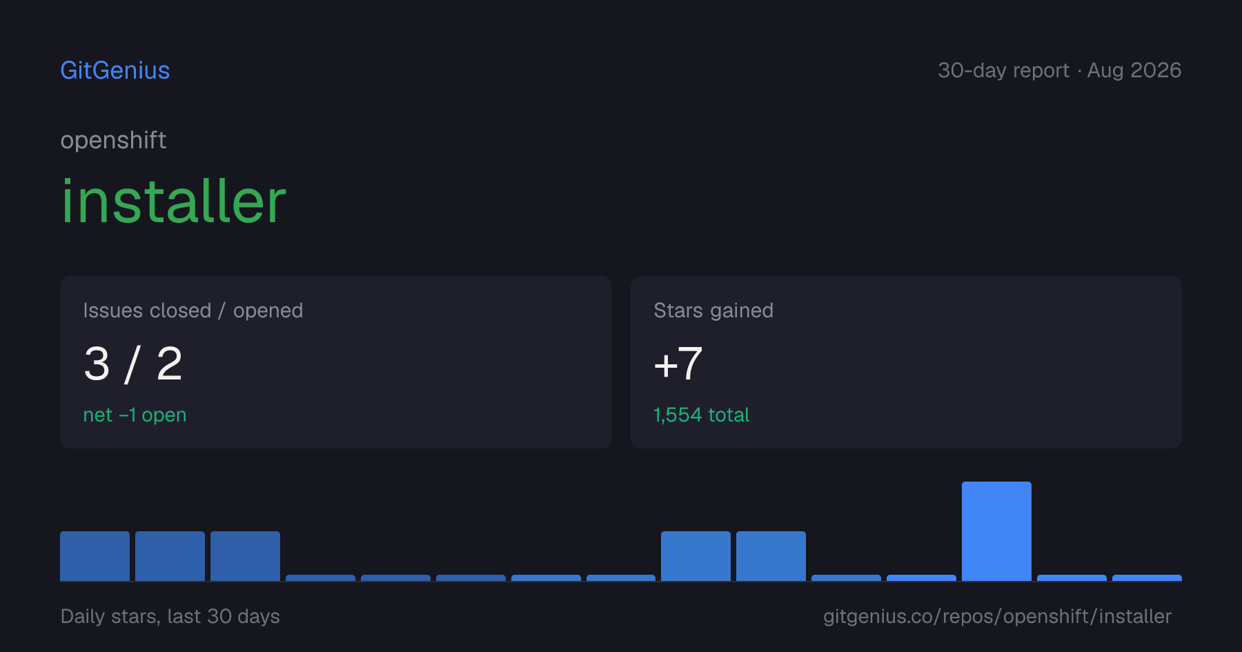Image resolution: width=1242 pixels, height=652 pixels.
Task: Click the '1,554 total' text
Action: pyautogui.click(x=701, y=415)
